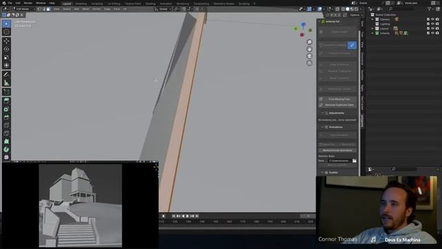Click the Remove Duplicate Data button
This screenshot has width=442, height=249.
click(338, 104)
